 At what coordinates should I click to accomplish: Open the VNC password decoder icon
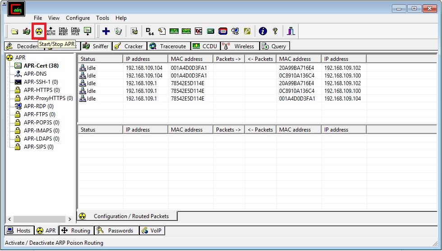198,31
